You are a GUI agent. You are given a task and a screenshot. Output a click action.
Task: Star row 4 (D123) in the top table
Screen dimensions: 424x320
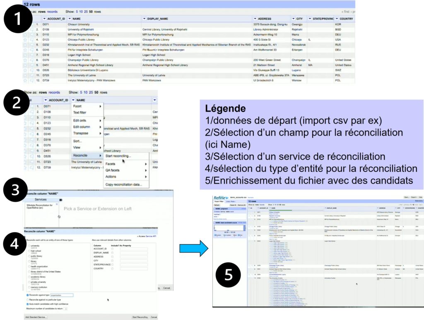click(x=25, y=40)
